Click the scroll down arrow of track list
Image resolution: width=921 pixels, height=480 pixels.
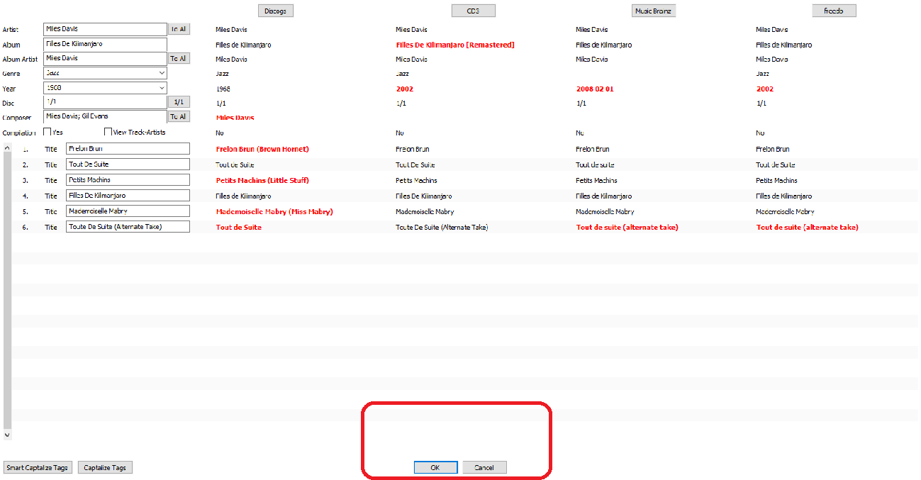point(7,435)
